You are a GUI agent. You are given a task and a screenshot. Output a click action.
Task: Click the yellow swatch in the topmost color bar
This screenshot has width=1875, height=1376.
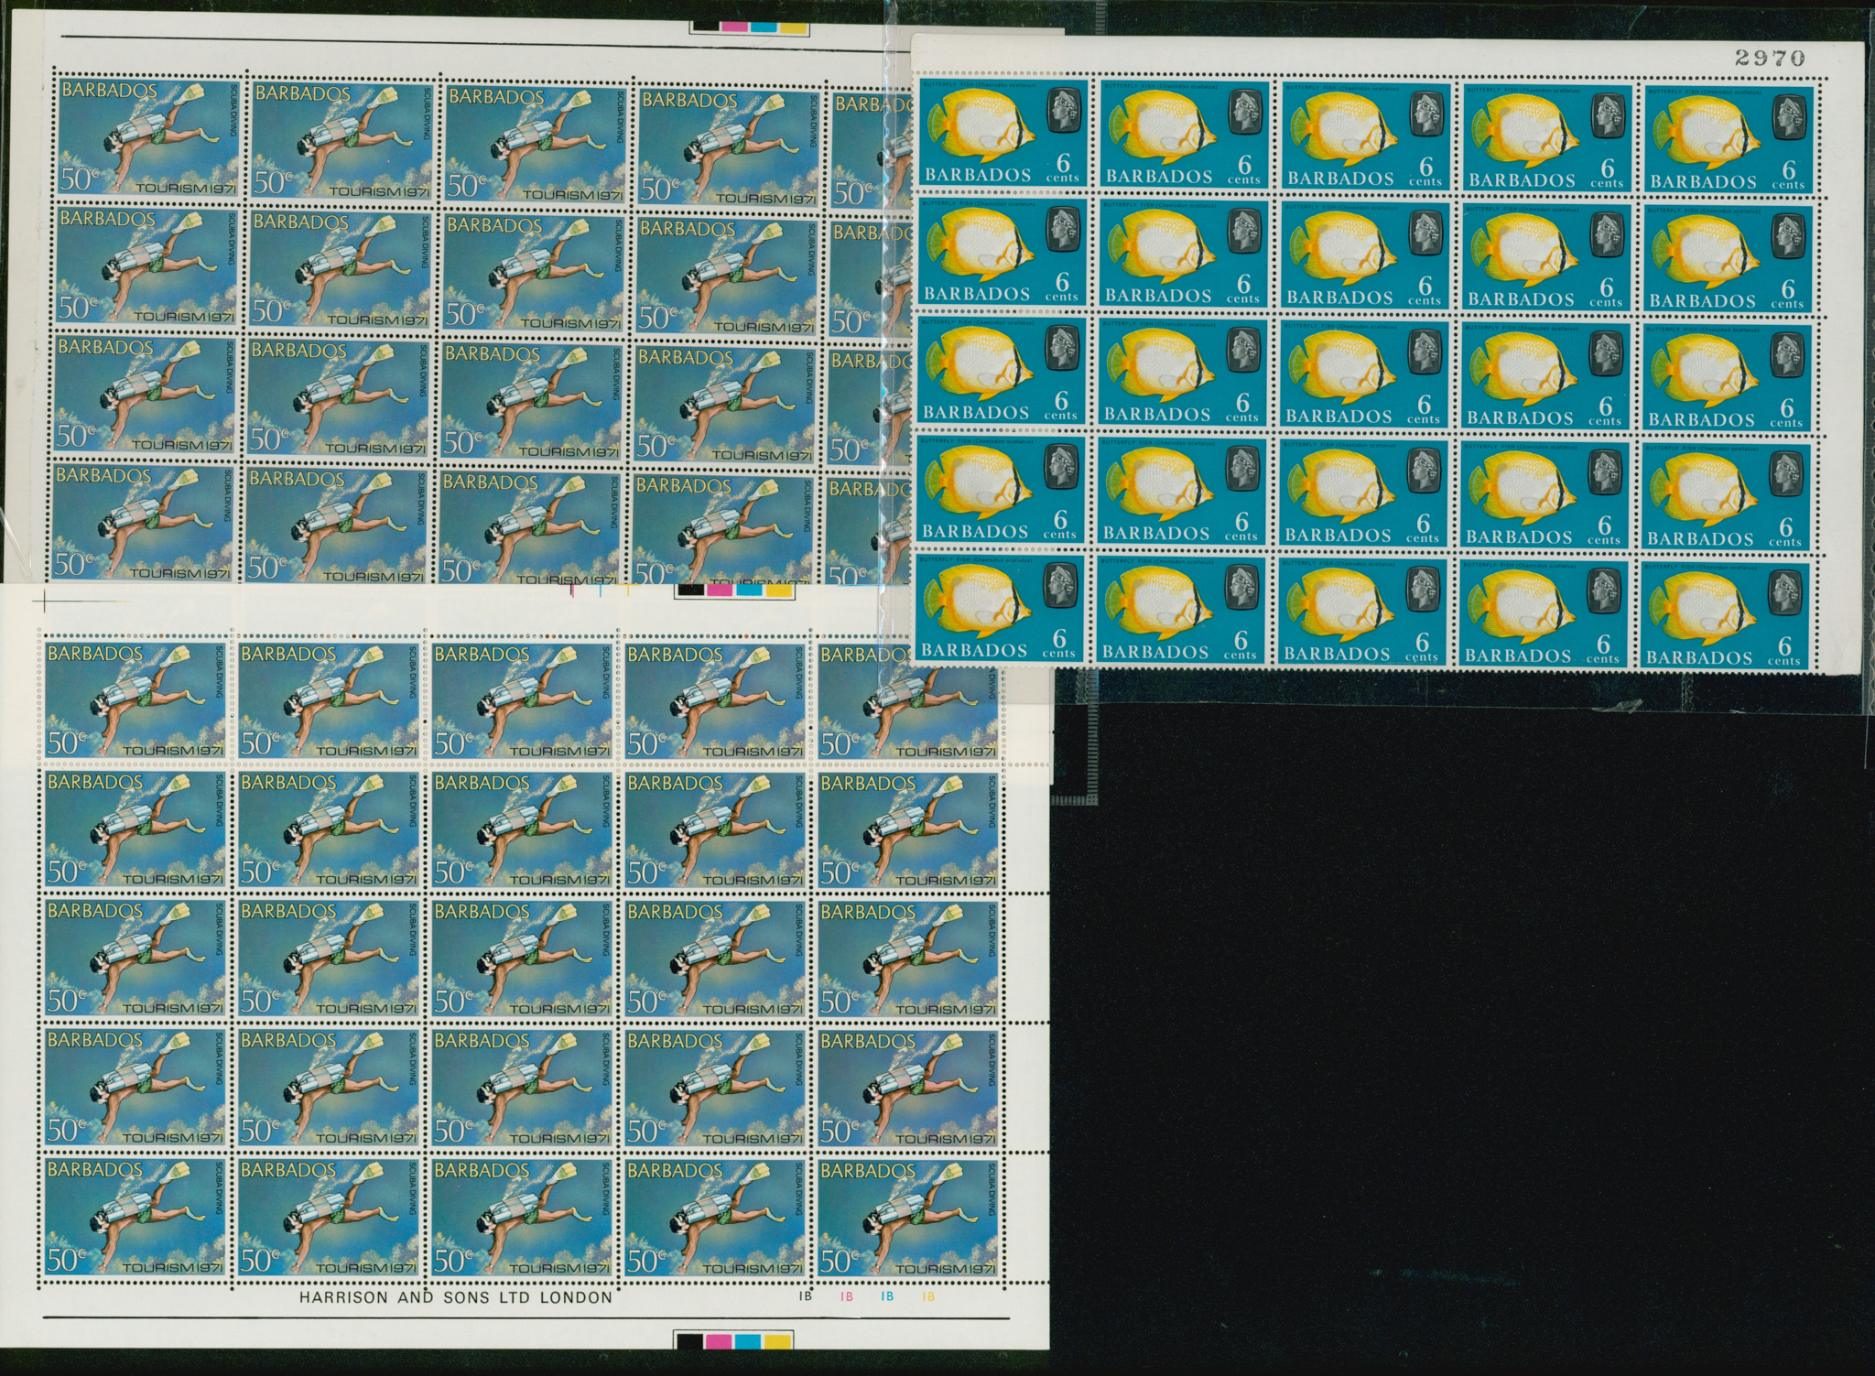[793, 27]
